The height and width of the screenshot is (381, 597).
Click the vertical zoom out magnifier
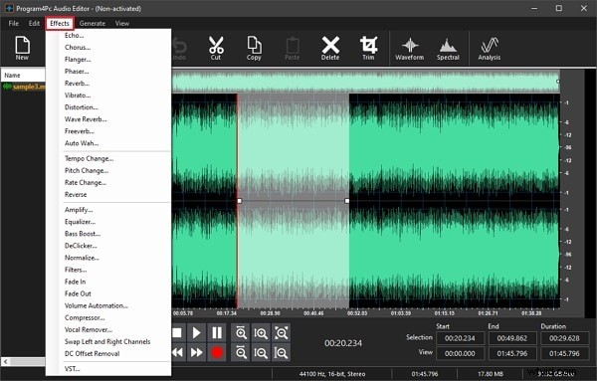click(261, 353)
